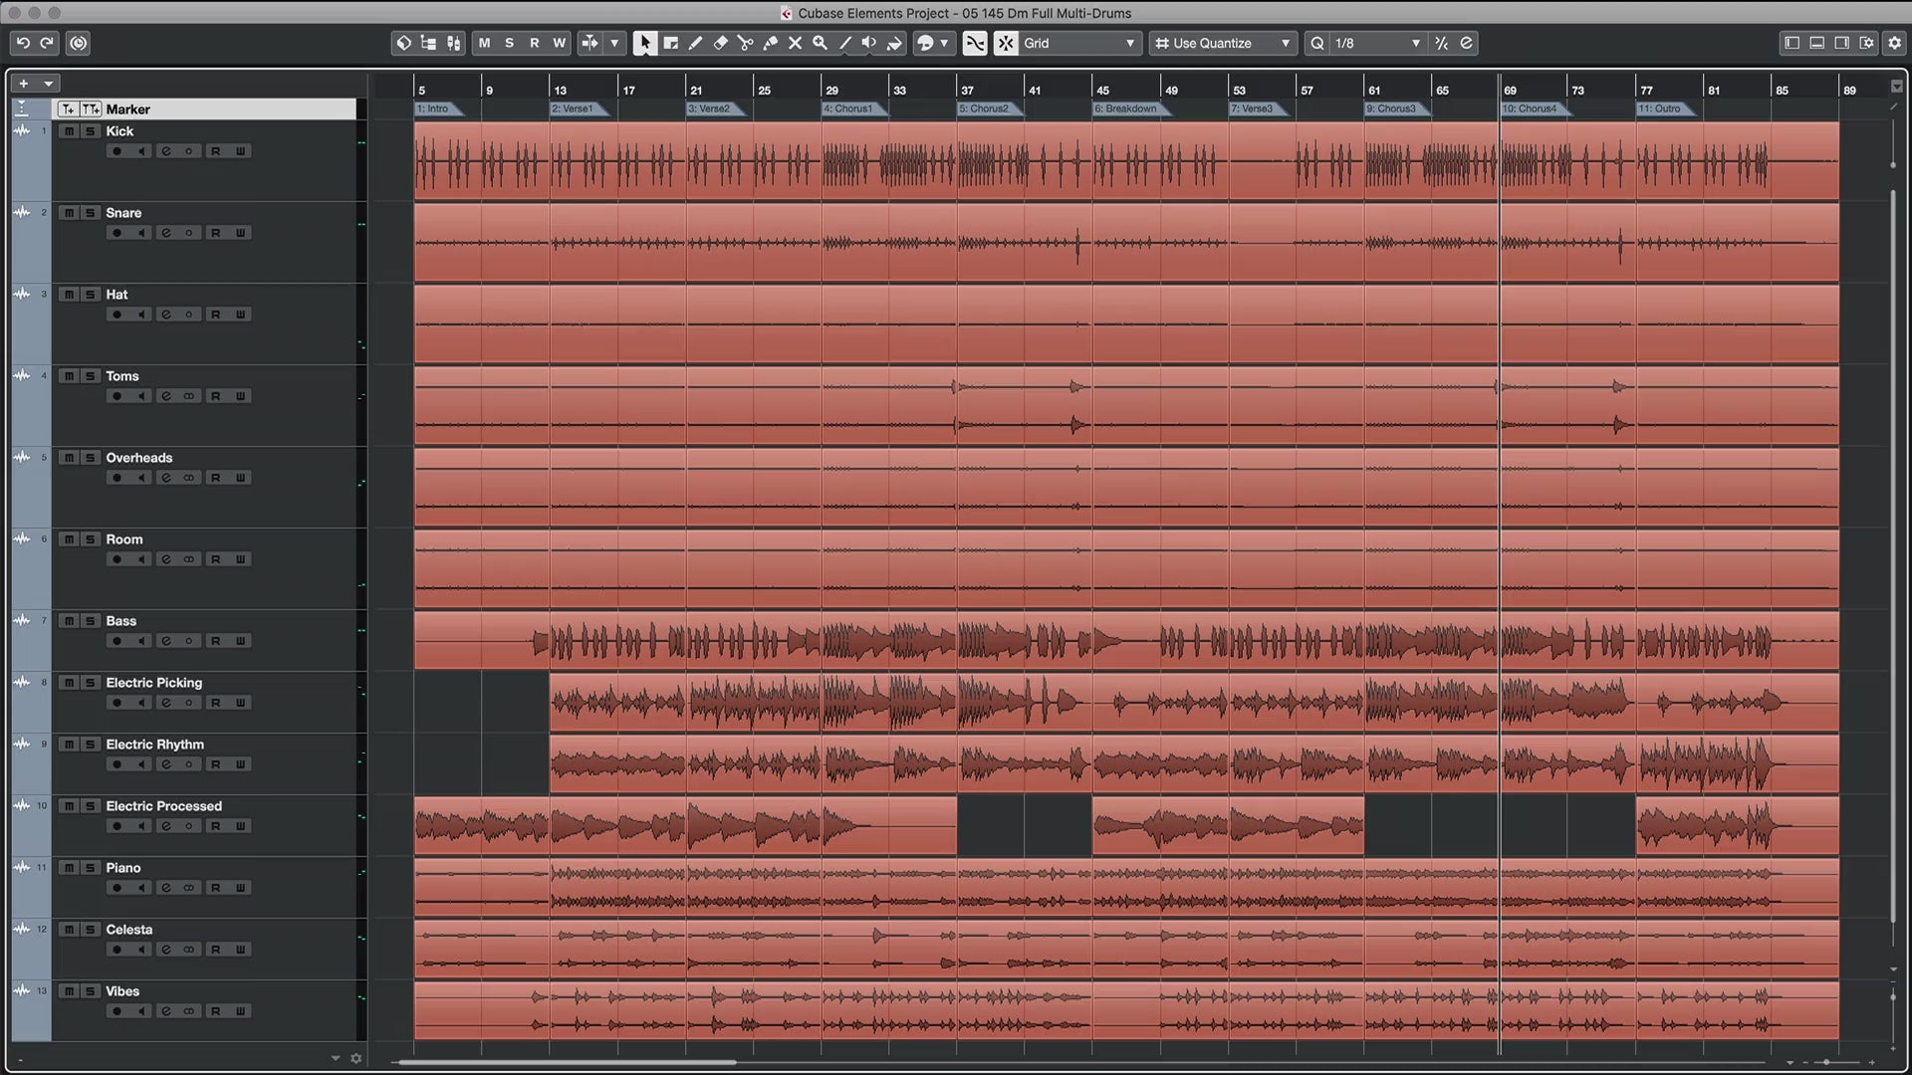1912x1075 pixels.
Task: Select the Range Selection tool
Action: coord(670,43)
